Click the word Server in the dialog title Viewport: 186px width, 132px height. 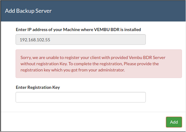point(44,11)
